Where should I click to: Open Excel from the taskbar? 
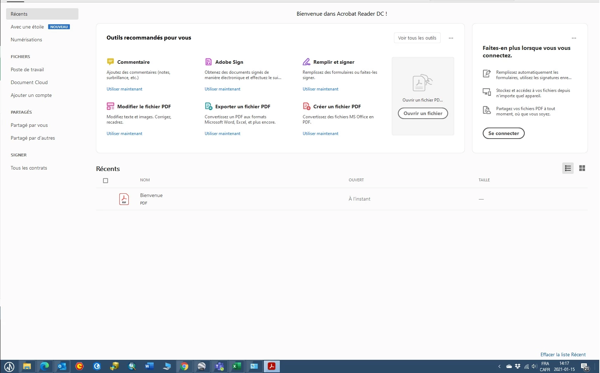tap(237, 366)
